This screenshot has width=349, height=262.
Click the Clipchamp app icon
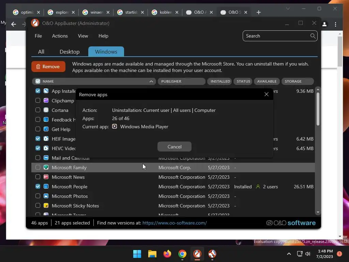click(x=46, y=101)
